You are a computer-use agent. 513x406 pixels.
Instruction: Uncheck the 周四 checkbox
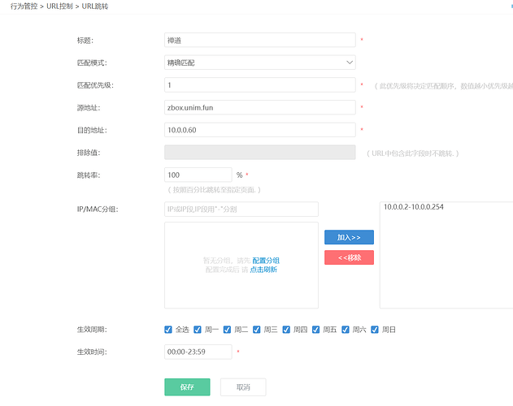click(286, 330)
